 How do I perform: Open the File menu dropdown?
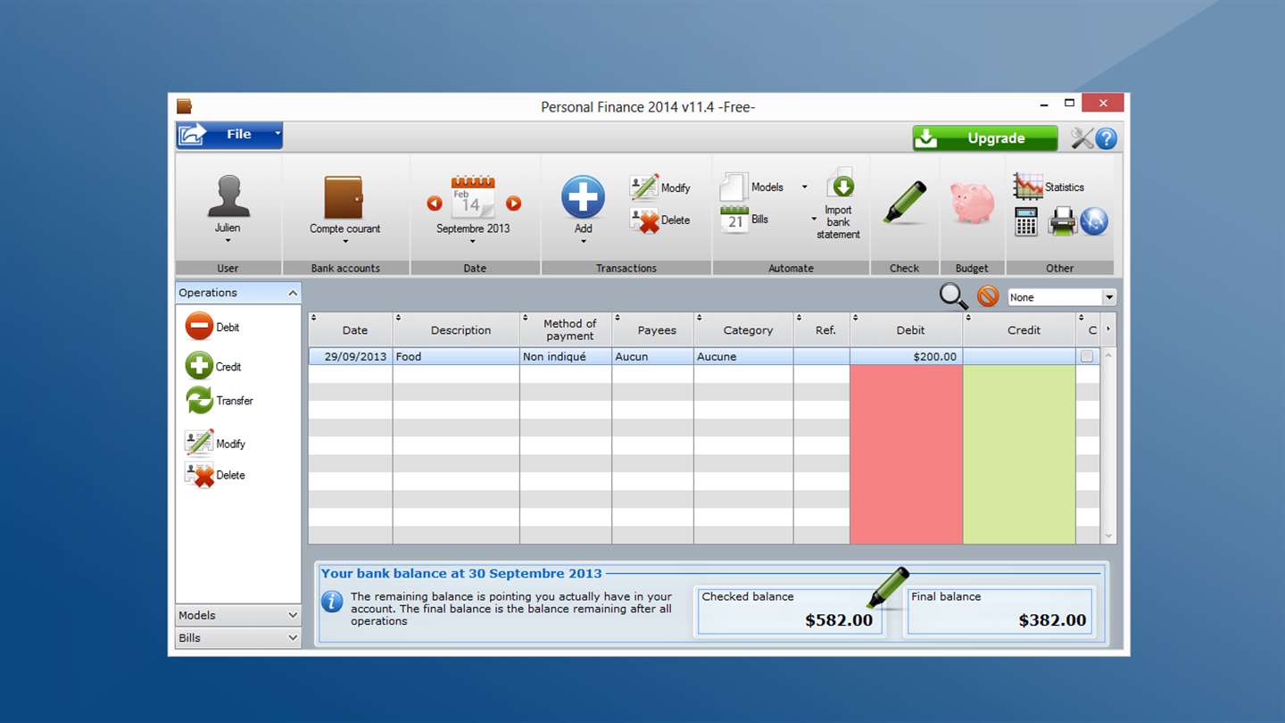[x=229, y=135]
